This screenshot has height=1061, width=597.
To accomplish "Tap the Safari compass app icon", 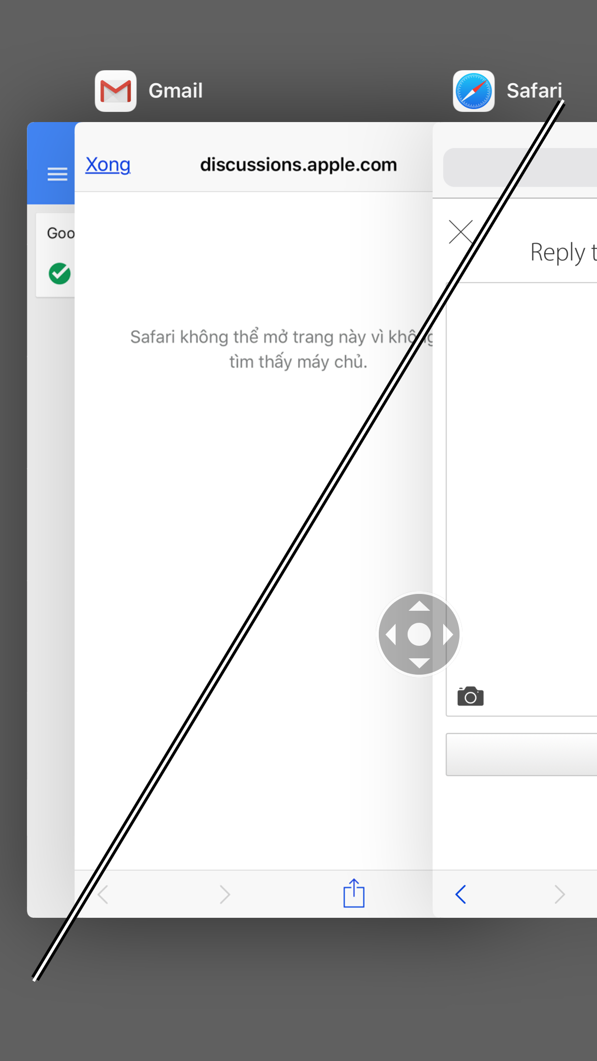I will [473, 91].
